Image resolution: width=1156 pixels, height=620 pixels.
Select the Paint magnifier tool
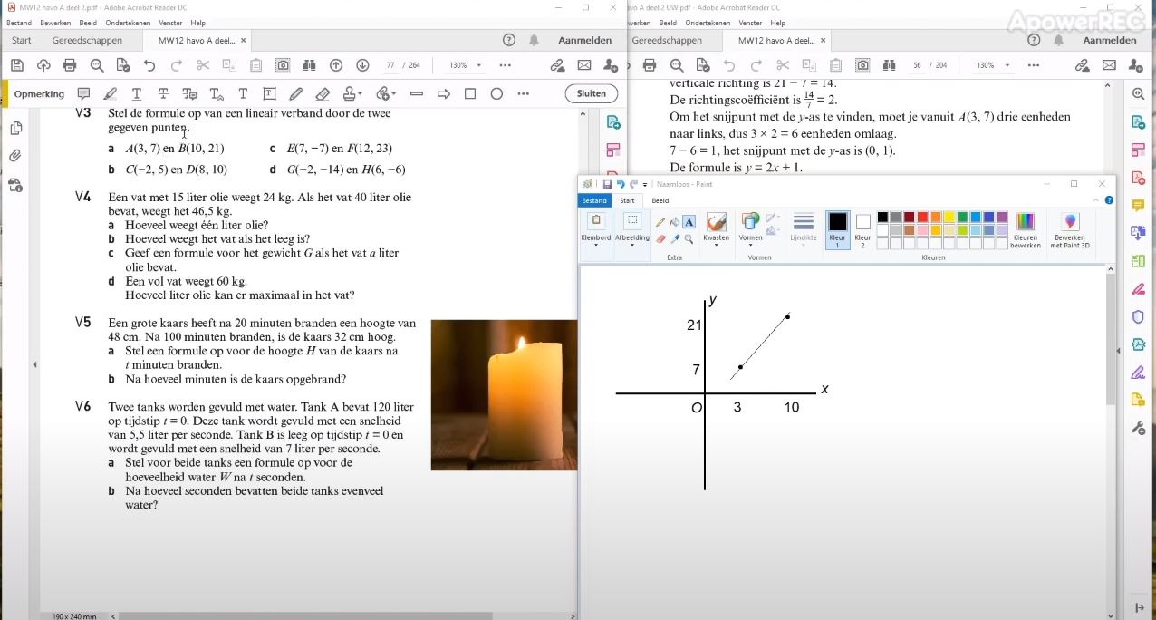point(689,239)
